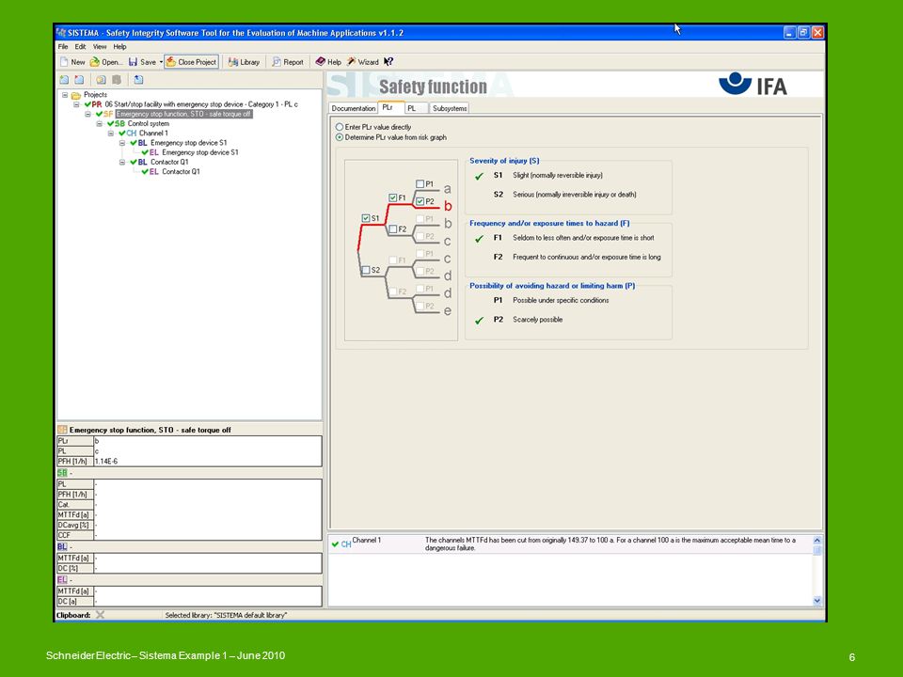903x677 pixels.
Task: Click the BL icon beside Contactor Q1
Action: click(142, 162)
